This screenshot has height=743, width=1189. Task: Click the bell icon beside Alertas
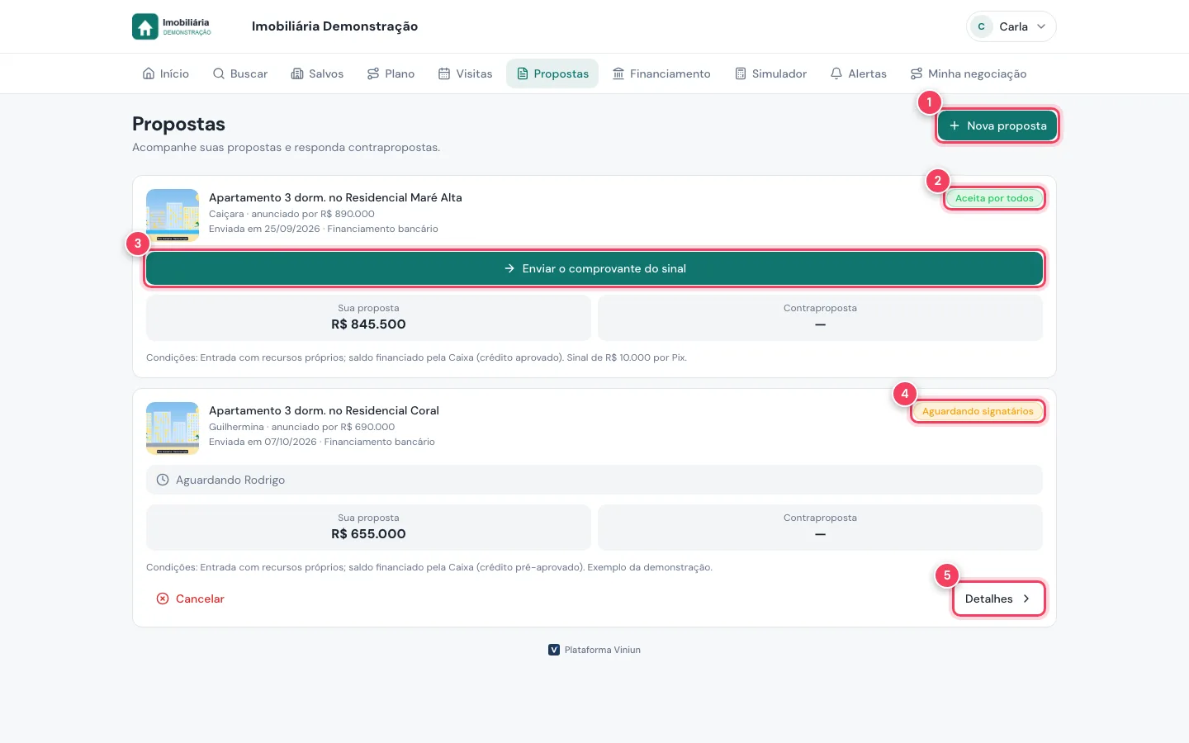pos(836,73)
